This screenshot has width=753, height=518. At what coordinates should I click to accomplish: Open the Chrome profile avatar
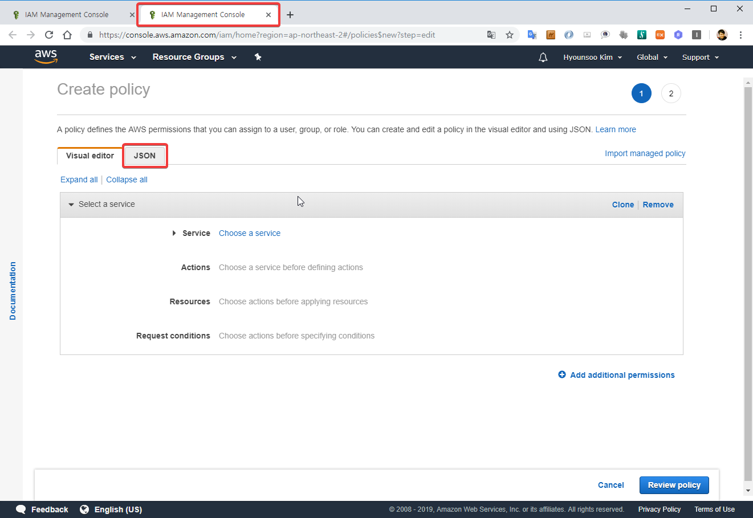click(x=722, y=35)
